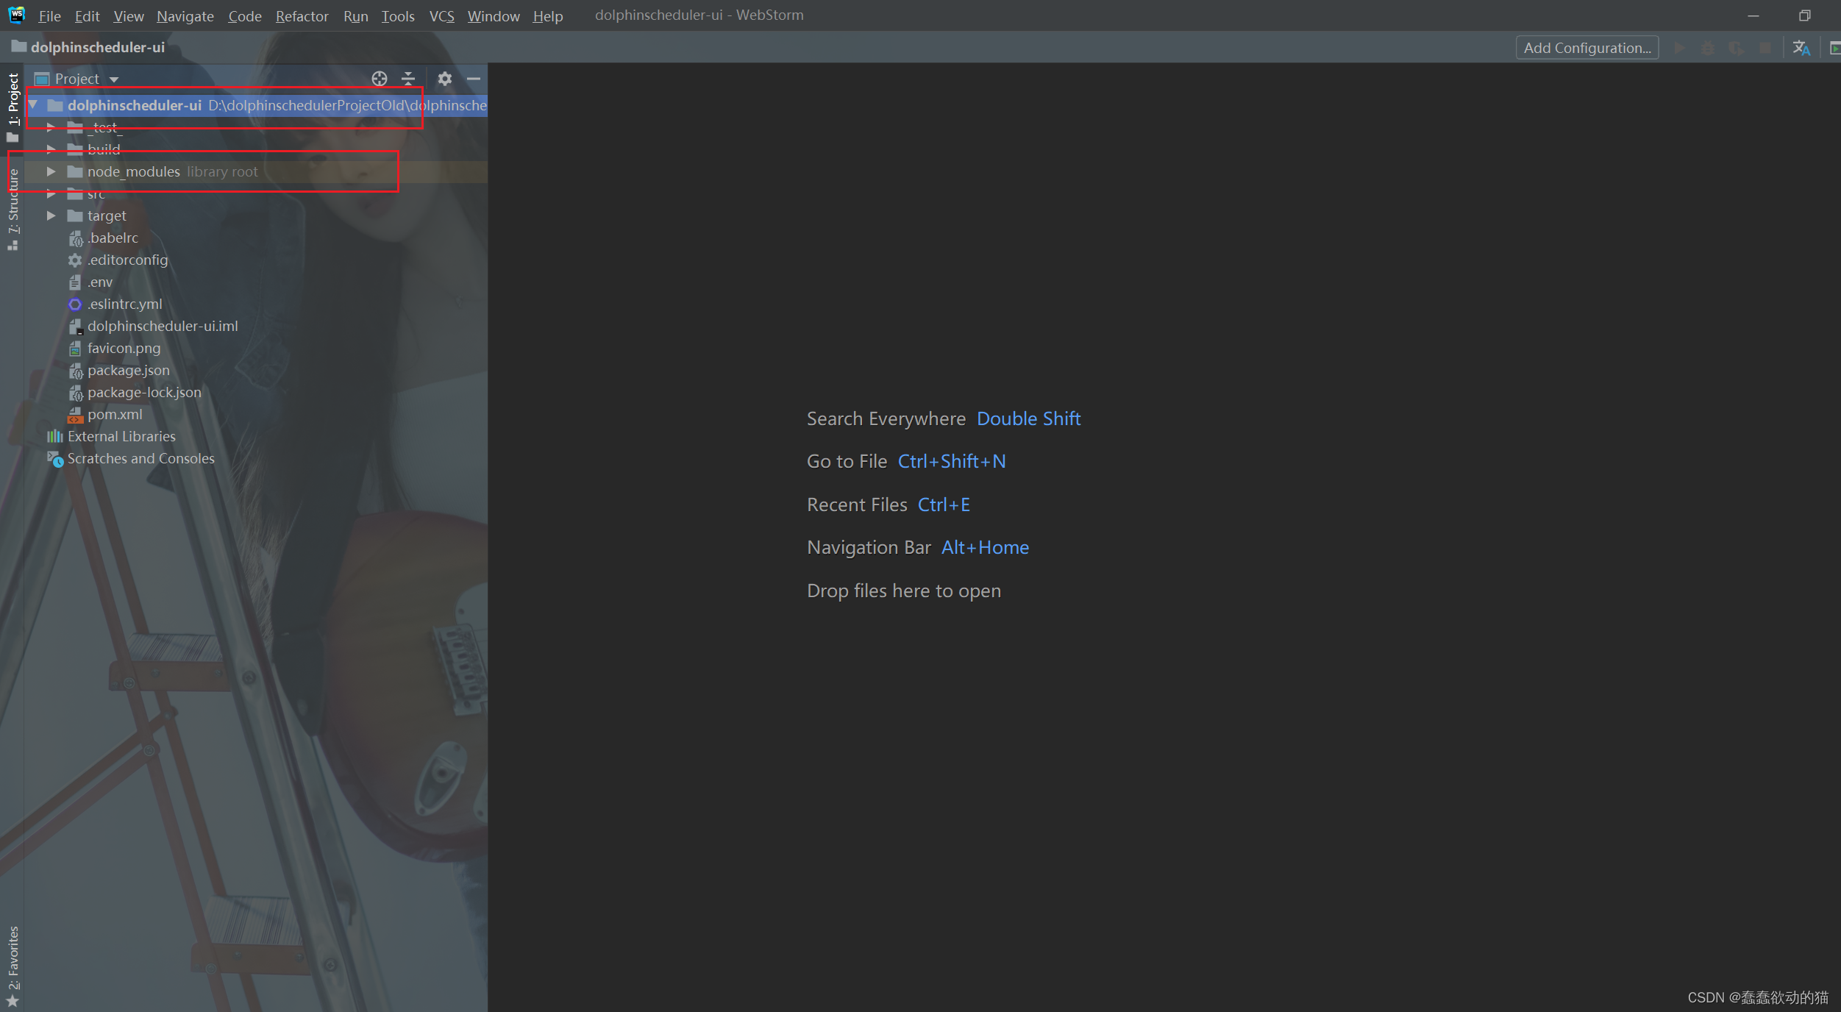Open Project panel settings gear
Screen dimensions: 1841x1012
(x=444, y=79)
